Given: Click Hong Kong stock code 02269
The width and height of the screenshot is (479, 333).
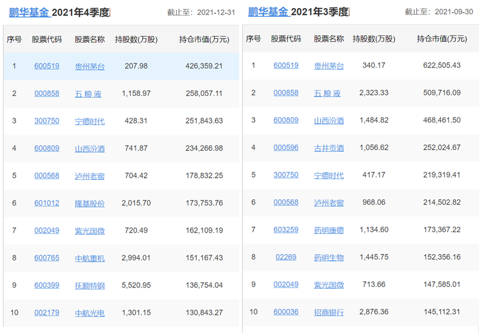Looking at the screenshot, I should [286, 257].
